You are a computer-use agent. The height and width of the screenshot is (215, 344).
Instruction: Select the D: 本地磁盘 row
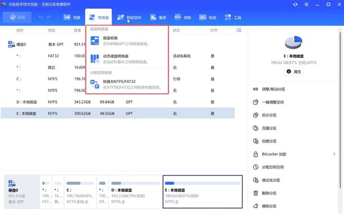click(118, 102)
